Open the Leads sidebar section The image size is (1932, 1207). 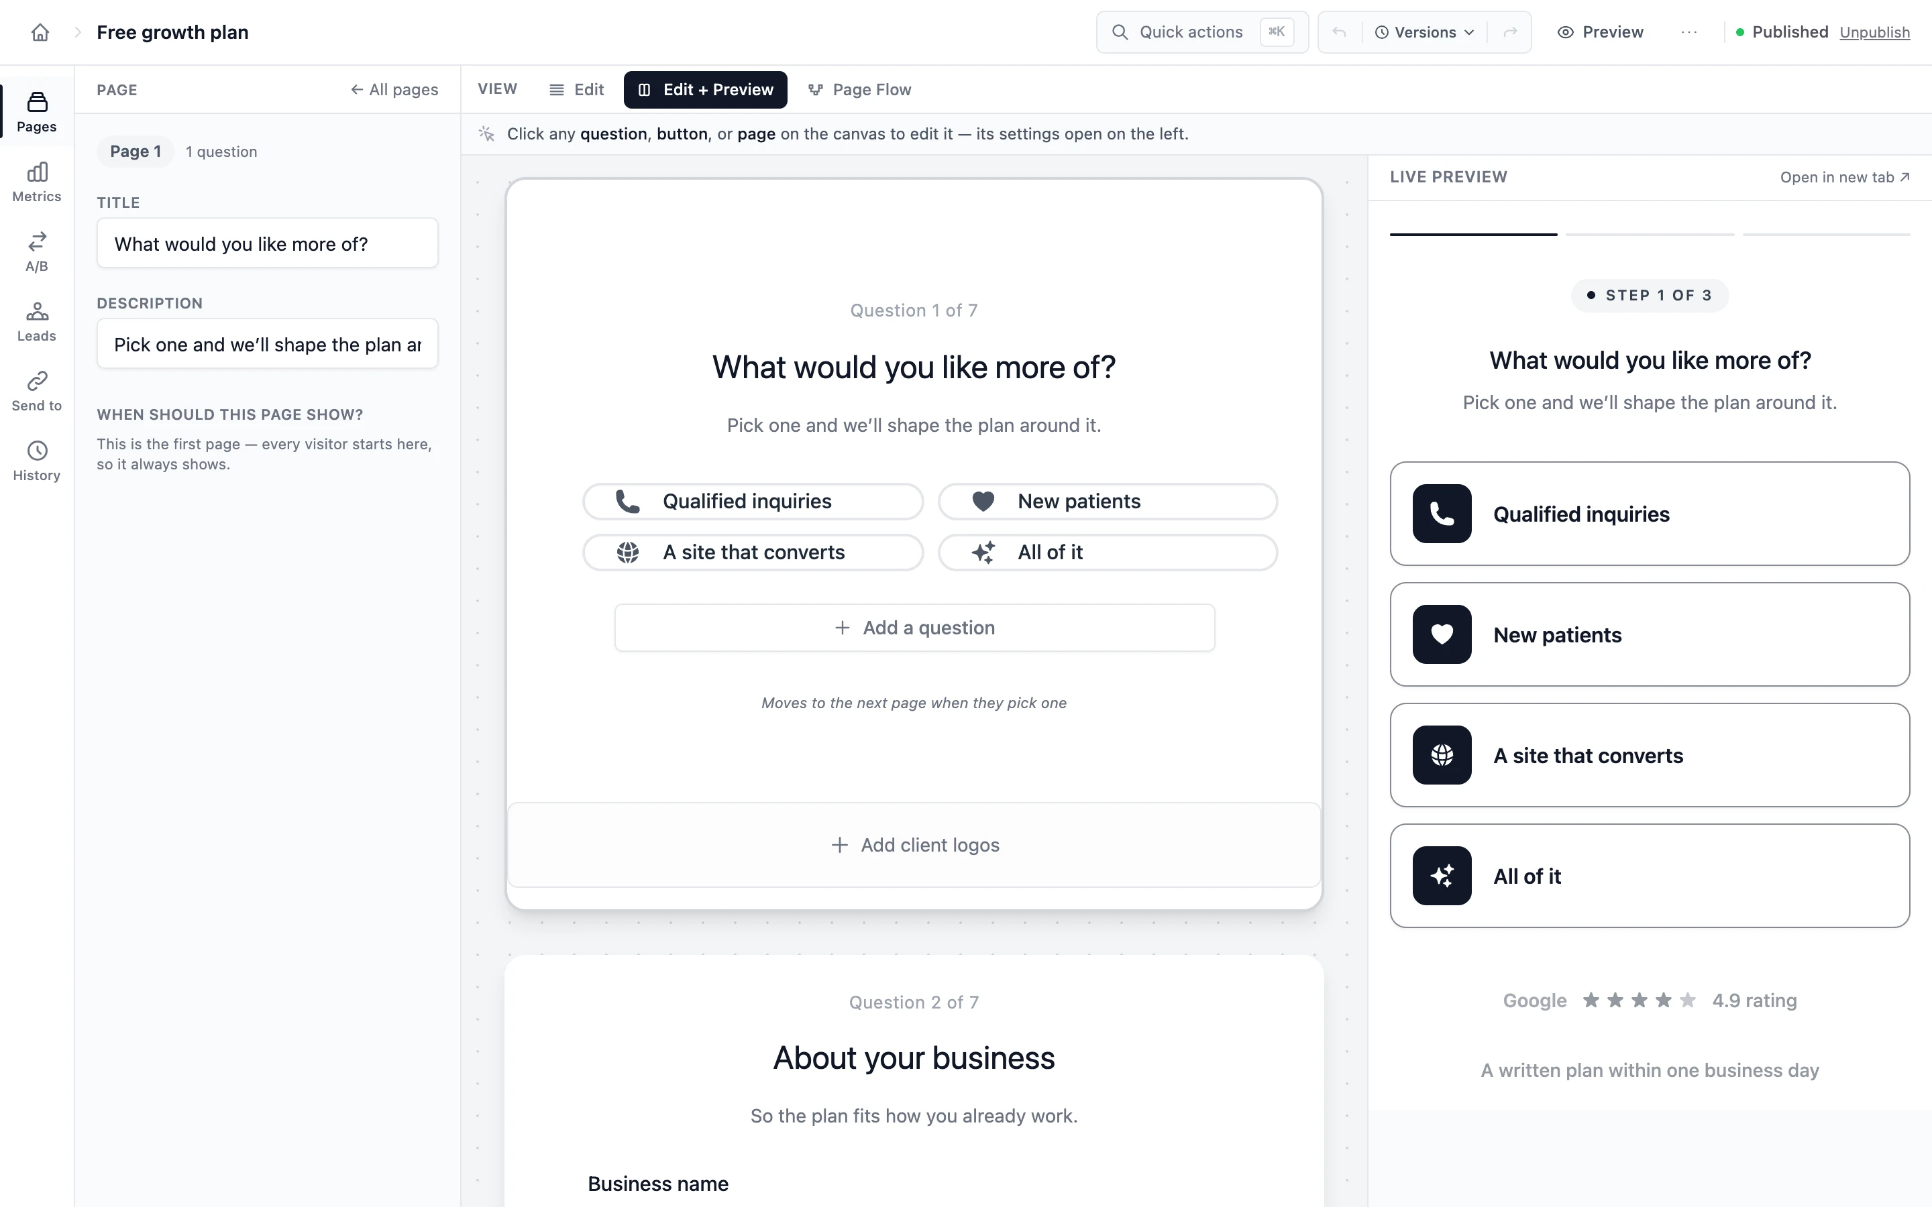(x=37, y=322)
